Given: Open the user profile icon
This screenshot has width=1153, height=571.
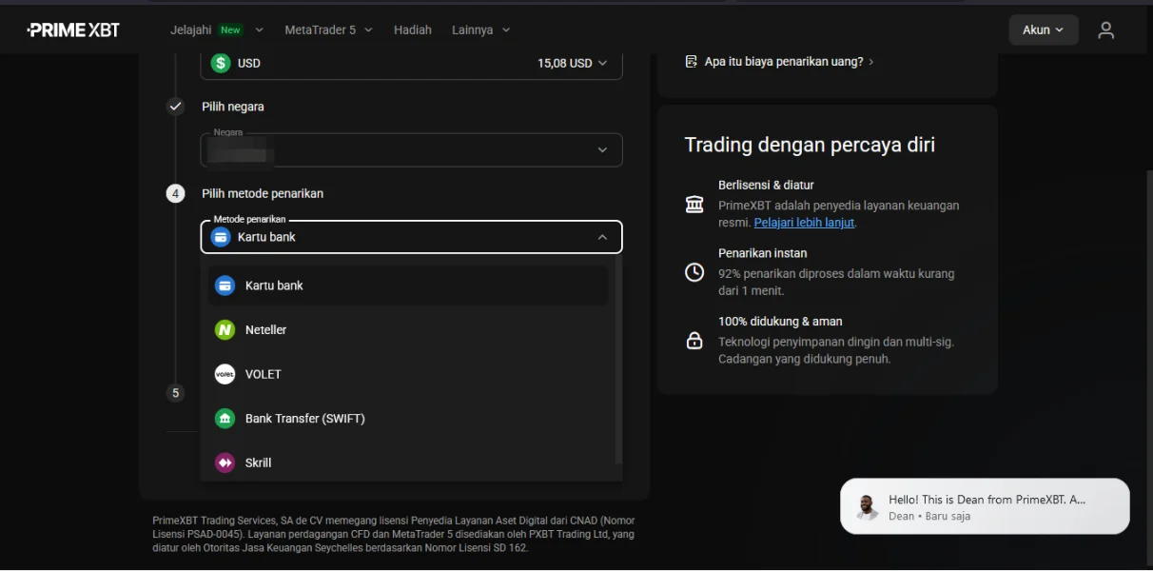Looking at the screenshot, I should coord(1105,30).
